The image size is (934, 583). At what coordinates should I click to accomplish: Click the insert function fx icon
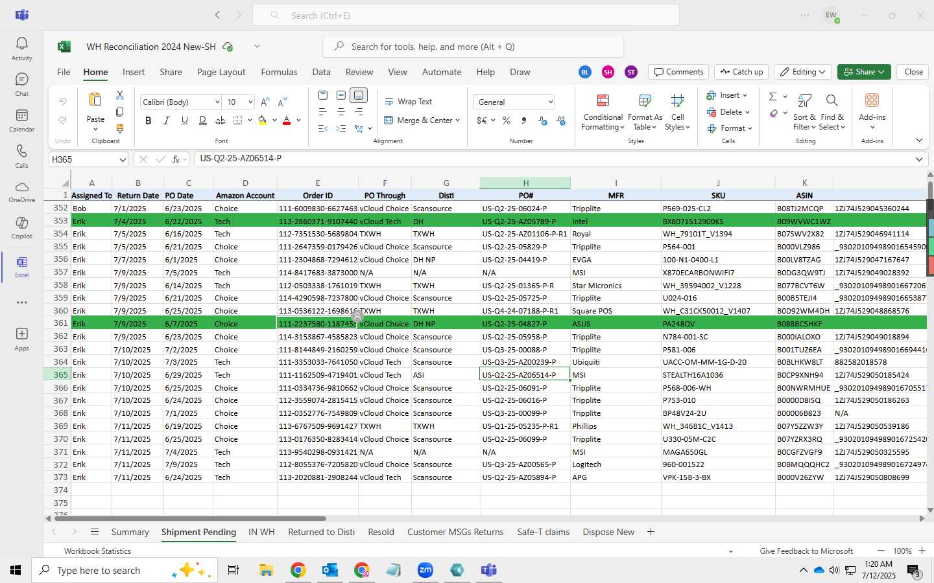click(176, 159)
